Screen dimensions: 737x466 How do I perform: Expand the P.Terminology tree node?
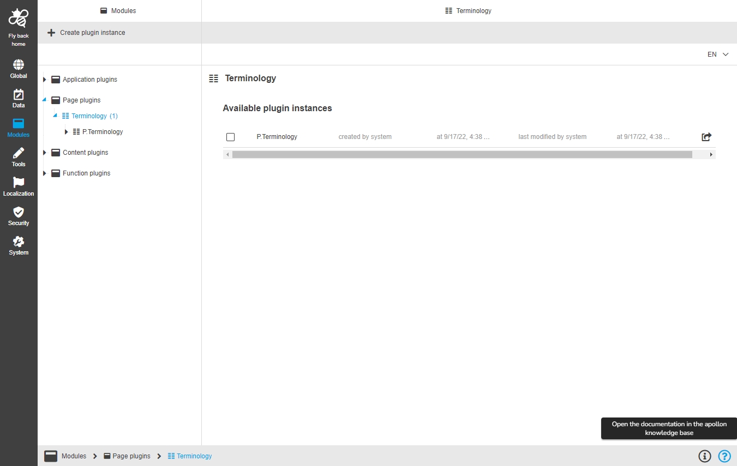pos(67,132)
